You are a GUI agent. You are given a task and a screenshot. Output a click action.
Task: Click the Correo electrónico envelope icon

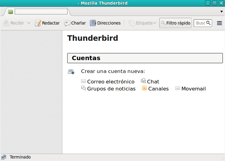(x=83, y=81)
